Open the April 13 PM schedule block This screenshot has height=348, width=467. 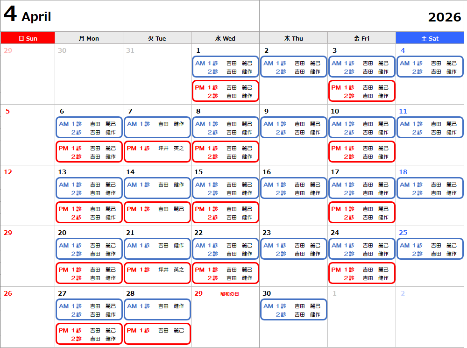click(89, 213)
